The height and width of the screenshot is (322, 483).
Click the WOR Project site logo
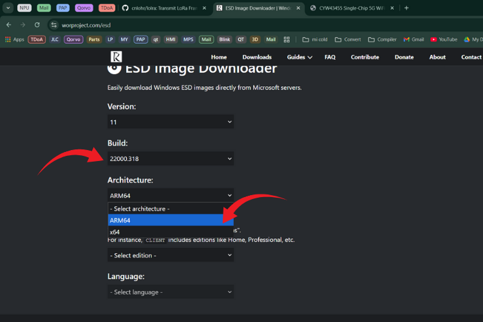[x=116, y=57]
